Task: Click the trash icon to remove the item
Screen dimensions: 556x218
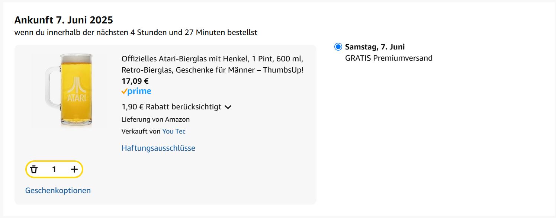Action: coord(34,169)
